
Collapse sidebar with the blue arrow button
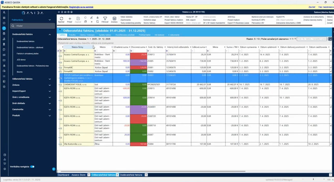pyautogui.click(x=54, y=169)
